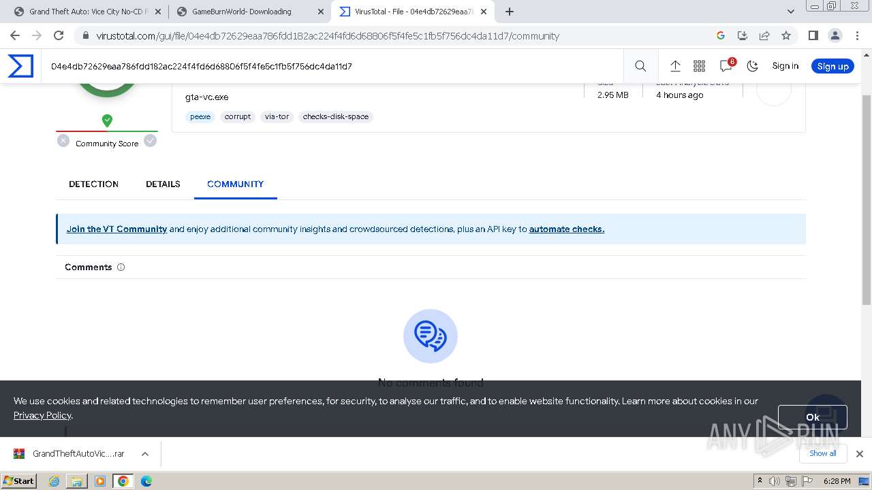
Task: Click Show all downloads button
Action: 822,453
